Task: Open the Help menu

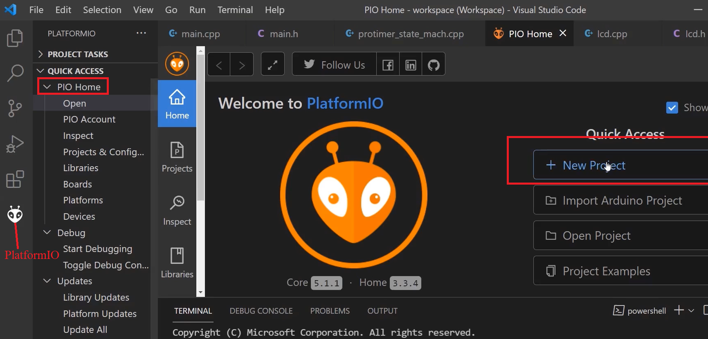Action: point(274,10)
